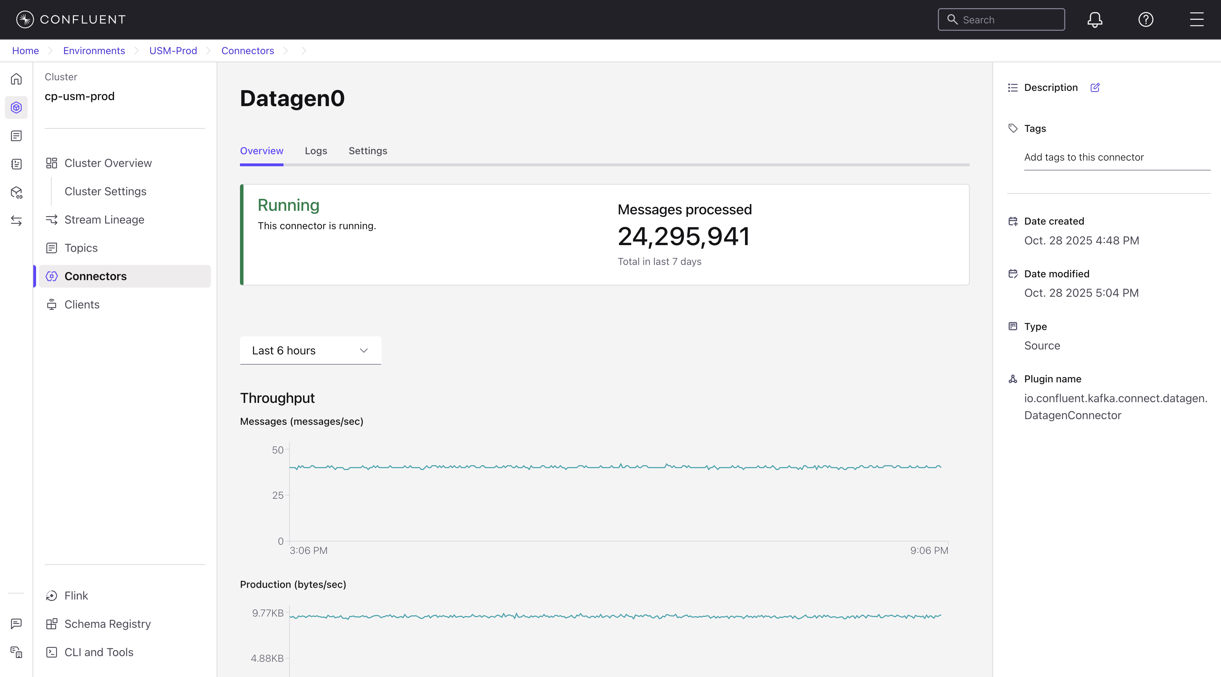
Task: Click the feedback chat icon at bottom
Action: (16, 624)
